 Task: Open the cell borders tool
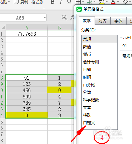pos(78,2)
